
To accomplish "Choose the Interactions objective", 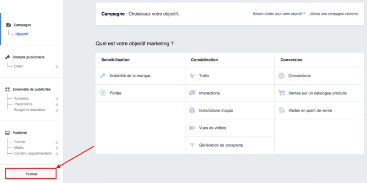I will 230,93.
